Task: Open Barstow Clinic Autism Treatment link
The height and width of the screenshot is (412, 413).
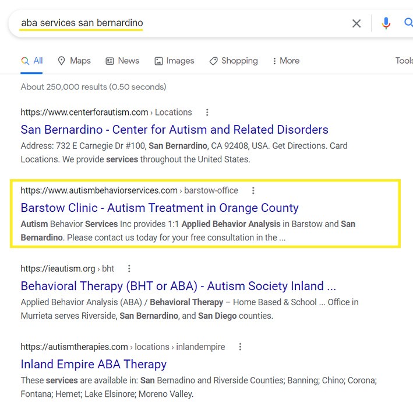Action: pos(160,208)
